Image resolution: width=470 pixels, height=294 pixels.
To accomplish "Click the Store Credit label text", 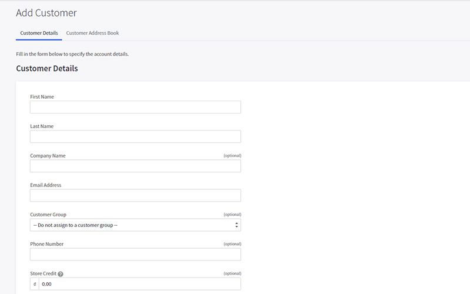I will 43,273.
